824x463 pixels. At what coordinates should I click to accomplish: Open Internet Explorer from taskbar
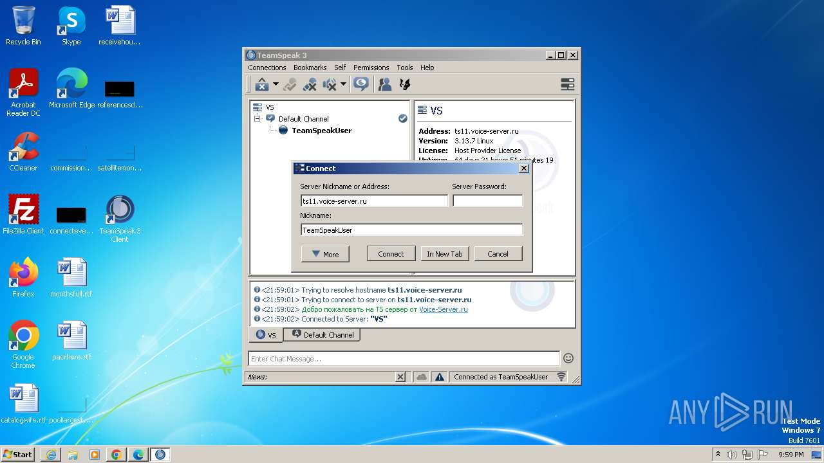coord(51,455)
